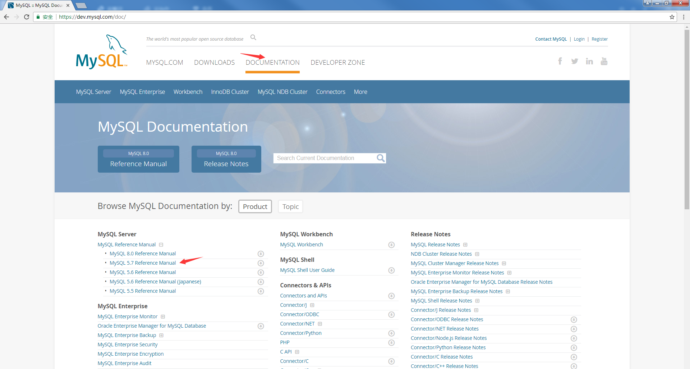Expand MySQL Release Notes entry

point(465,245)
